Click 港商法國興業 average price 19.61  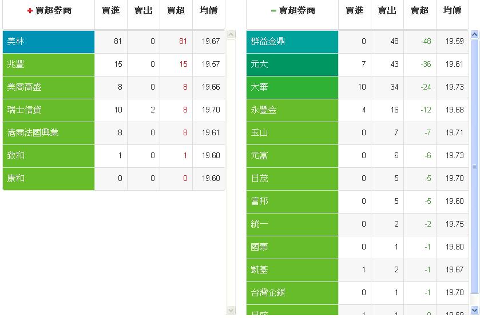pyautogui.click(x=211, y=132)
